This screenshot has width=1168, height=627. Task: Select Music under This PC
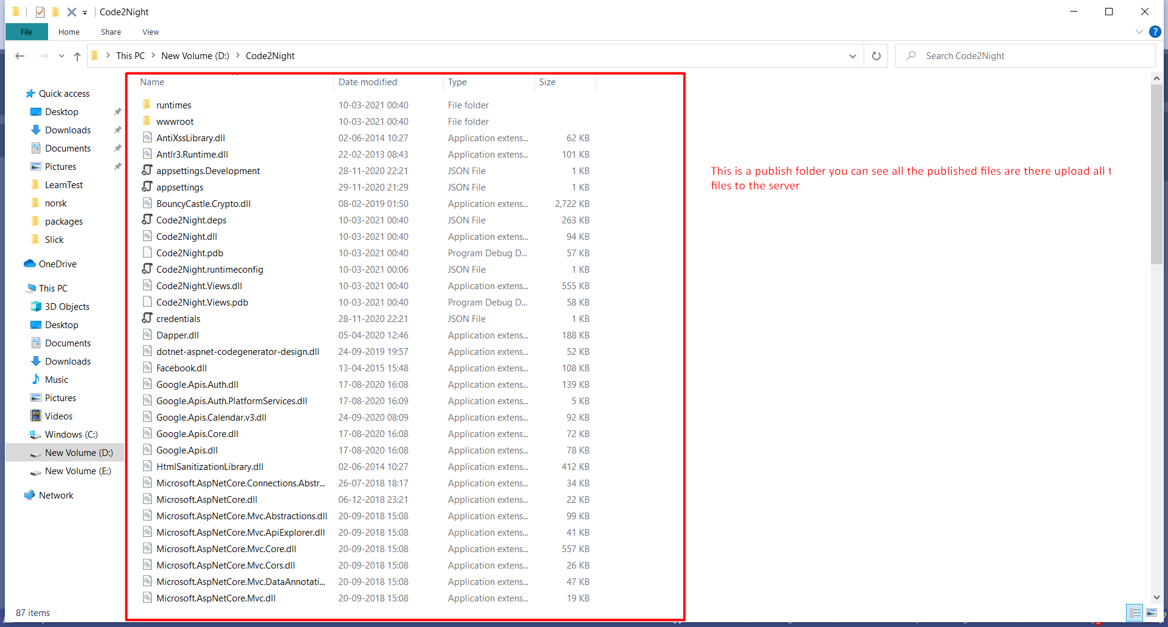click(57, 380)
